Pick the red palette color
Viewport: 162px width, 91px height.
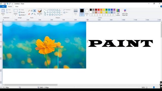(98, 10)
